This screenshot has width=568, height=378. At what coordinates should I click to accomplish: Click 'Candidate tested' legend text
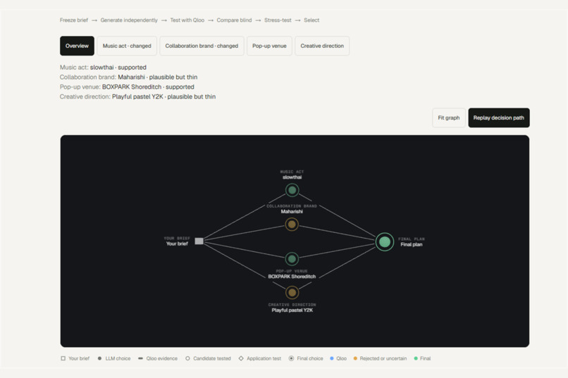pos(212,358)
